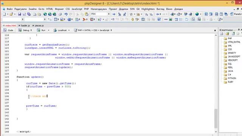Open the dropdown arrow next to New document
242x136 pixels.
8,14
